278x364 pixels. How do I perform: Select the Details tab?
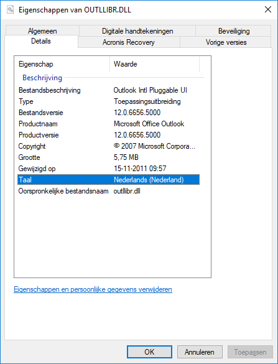41,41
